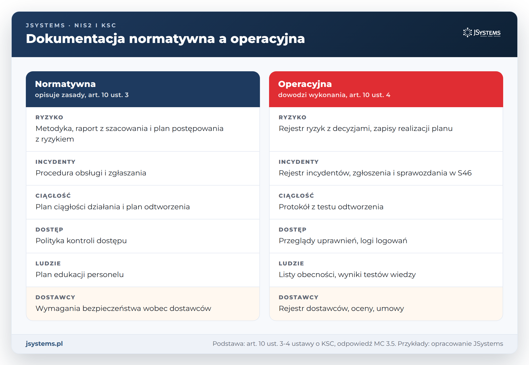Click the 'Podstawa: art. 10 ust. 3-4' footer note
The image size is (529, 365).
coord(358,344)
